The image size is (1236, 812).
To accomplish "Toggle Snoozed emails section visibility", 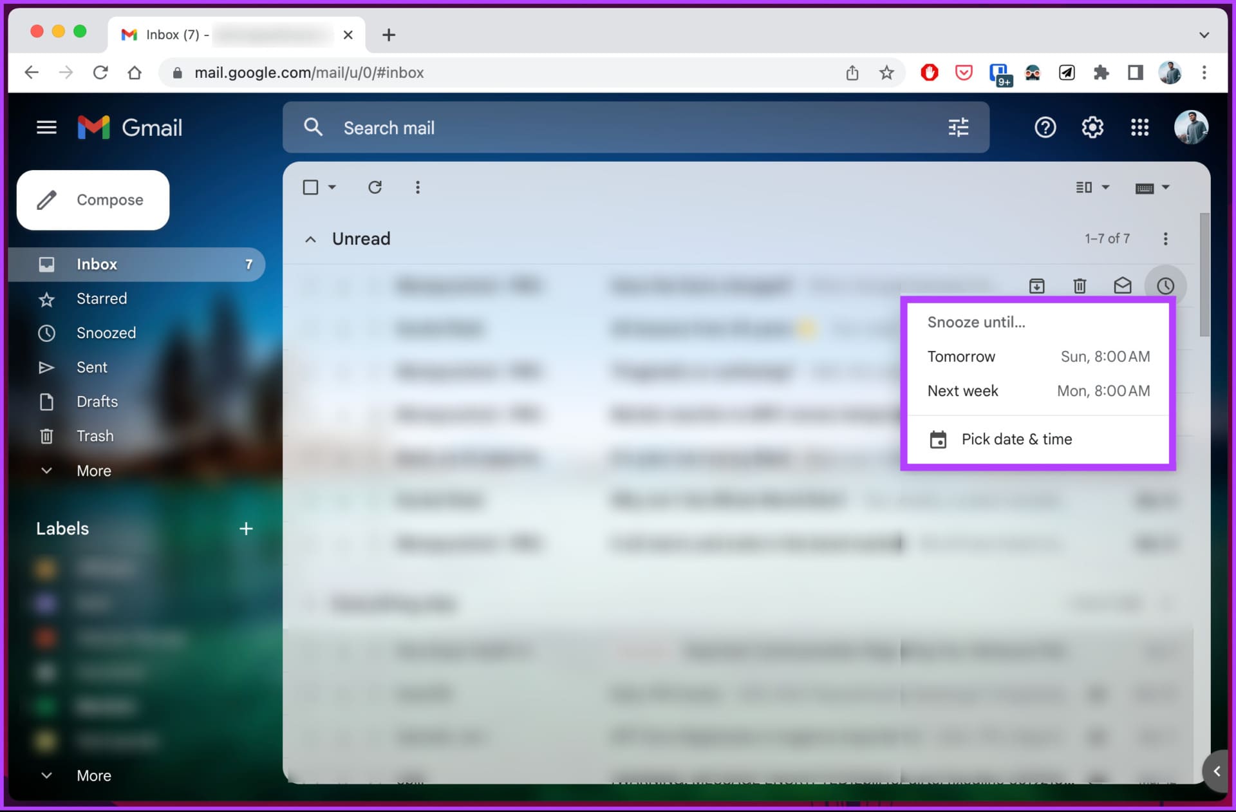I will (106, 333).
